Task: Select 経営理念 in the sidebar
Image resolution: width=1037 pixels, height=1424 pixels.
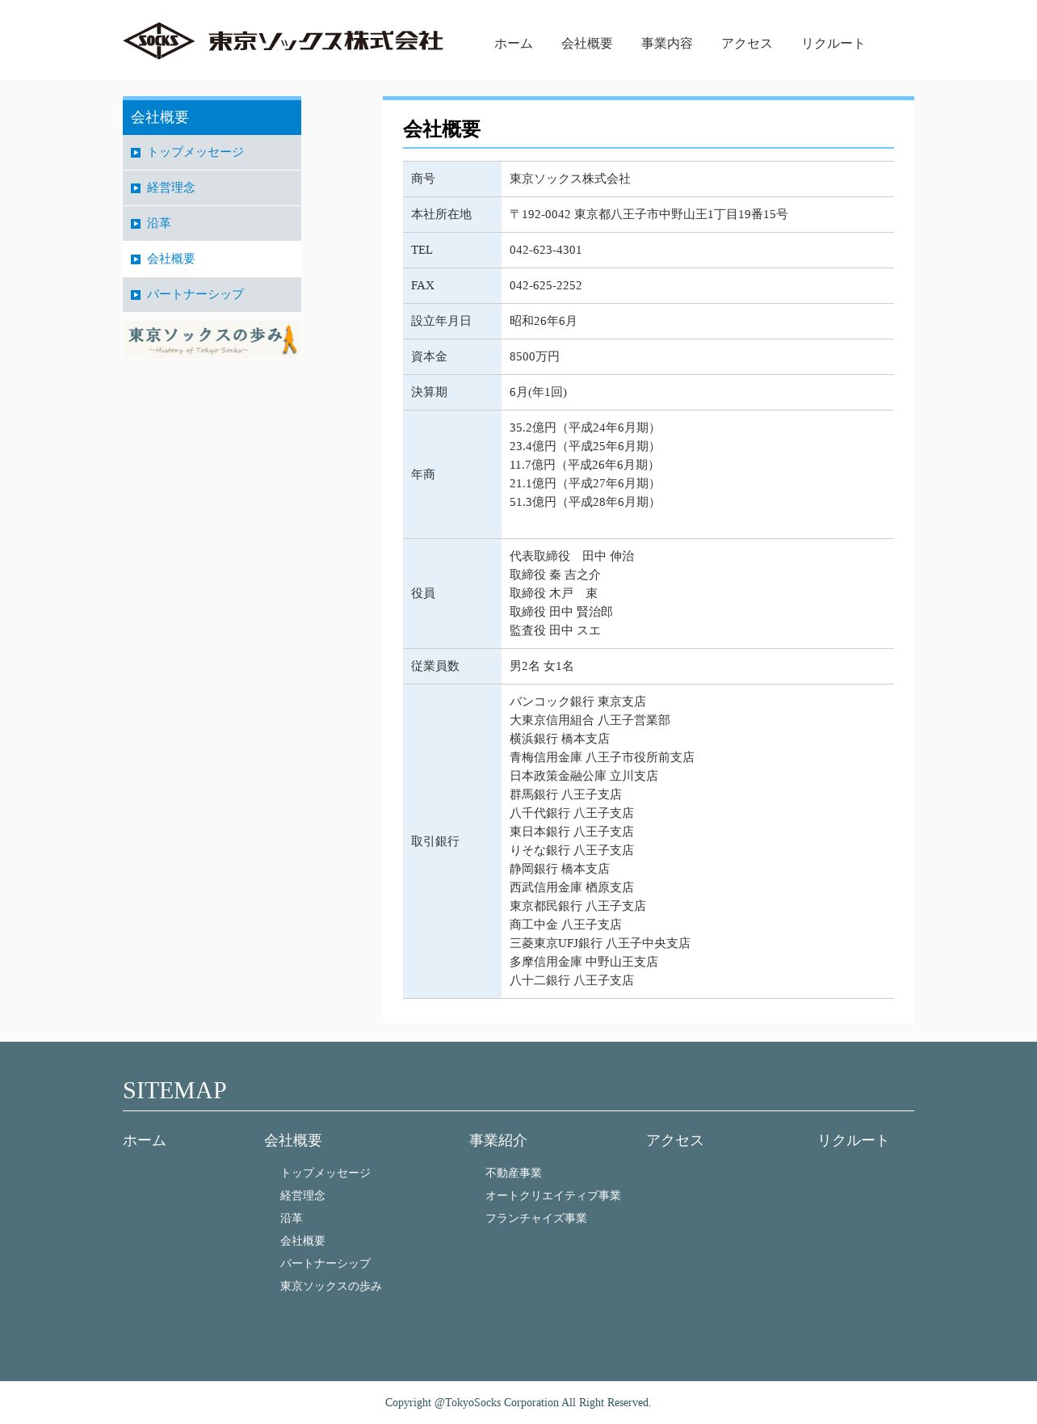Action: [212, 188]
